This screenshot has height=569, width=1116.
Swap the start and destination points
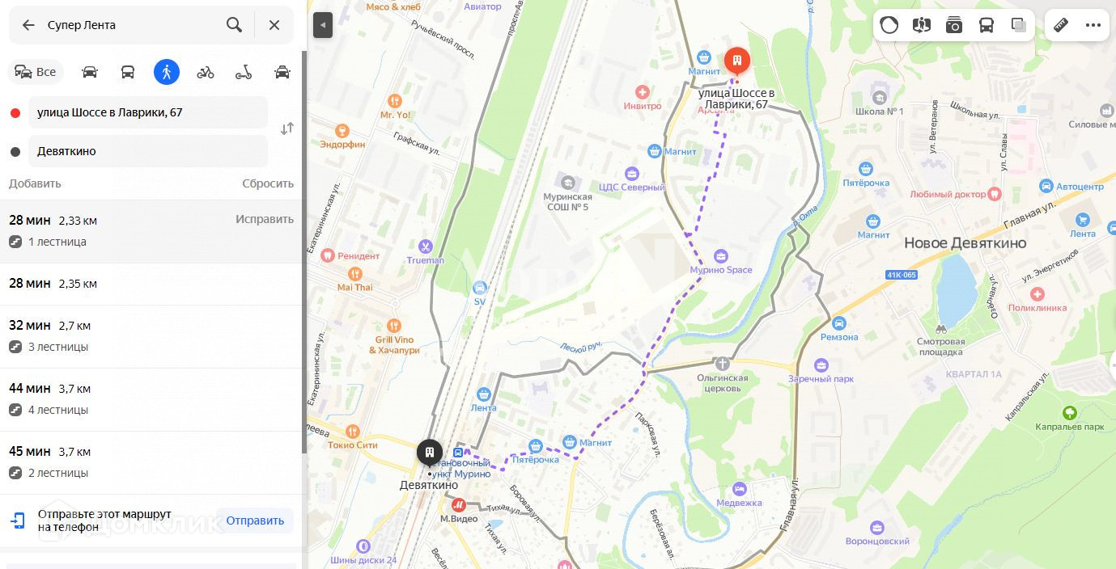[x=287, y=129]
